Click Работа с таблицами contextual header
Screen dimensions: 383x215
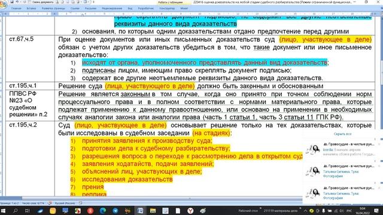point(171,2)
